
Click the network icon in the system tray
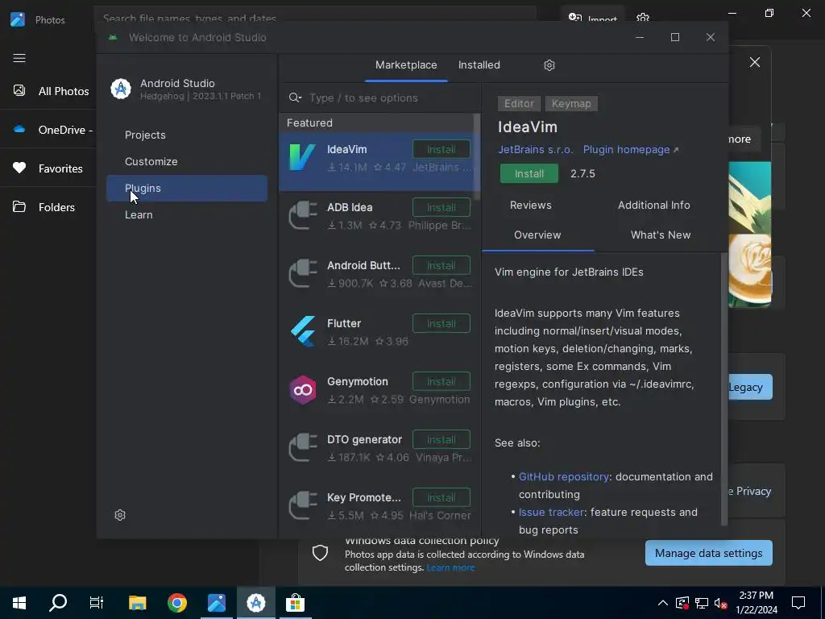(702, 603)
